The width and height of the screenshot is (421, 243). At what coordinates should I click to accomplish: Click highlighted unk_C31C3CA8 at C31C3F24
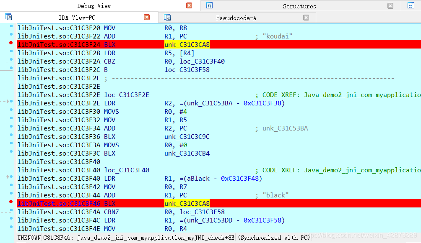(x=187, y=44)
